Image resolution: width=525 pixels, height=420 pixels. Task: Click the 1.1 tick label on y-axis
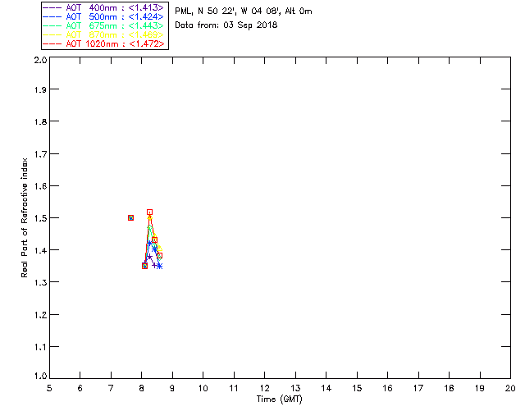coord(40,347)
